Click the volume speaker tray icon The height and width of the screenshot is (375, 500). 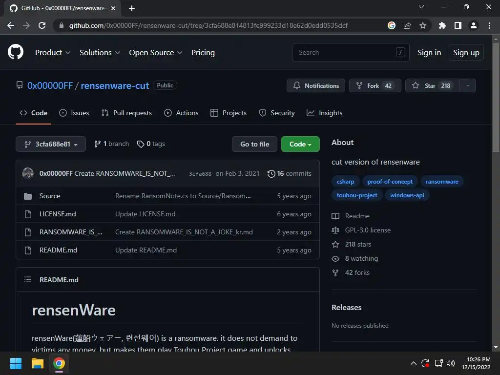pyautogui.click(x=451, y=363)
